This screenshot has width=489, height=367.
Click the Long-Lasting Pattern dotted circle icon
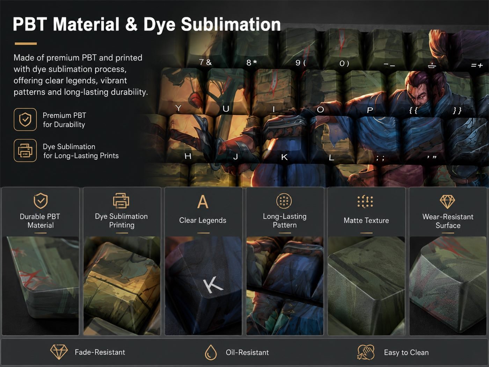[284, 201]
